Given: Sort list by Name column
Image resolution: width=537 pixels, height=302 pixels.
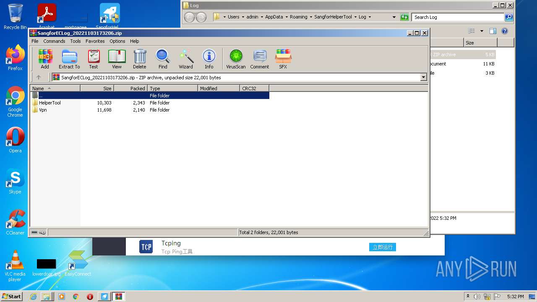Looking at the screenshot, I should pyautogui.click(x=55, y=88).
